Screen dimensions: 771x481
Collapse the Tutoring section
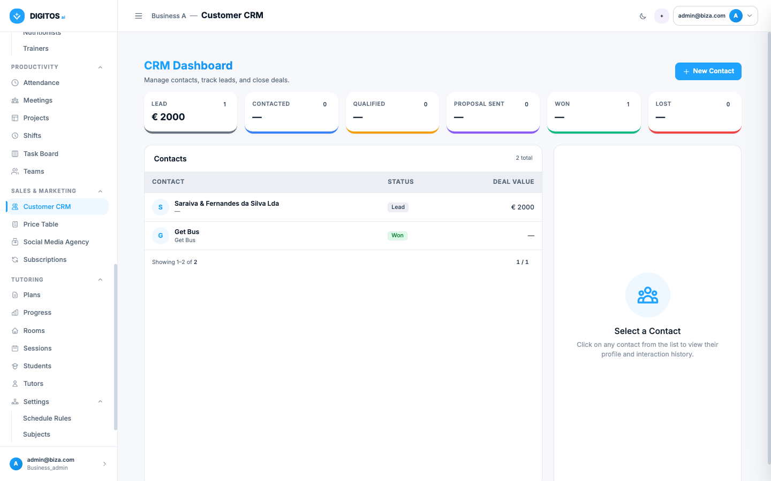[x=100, y=280]
